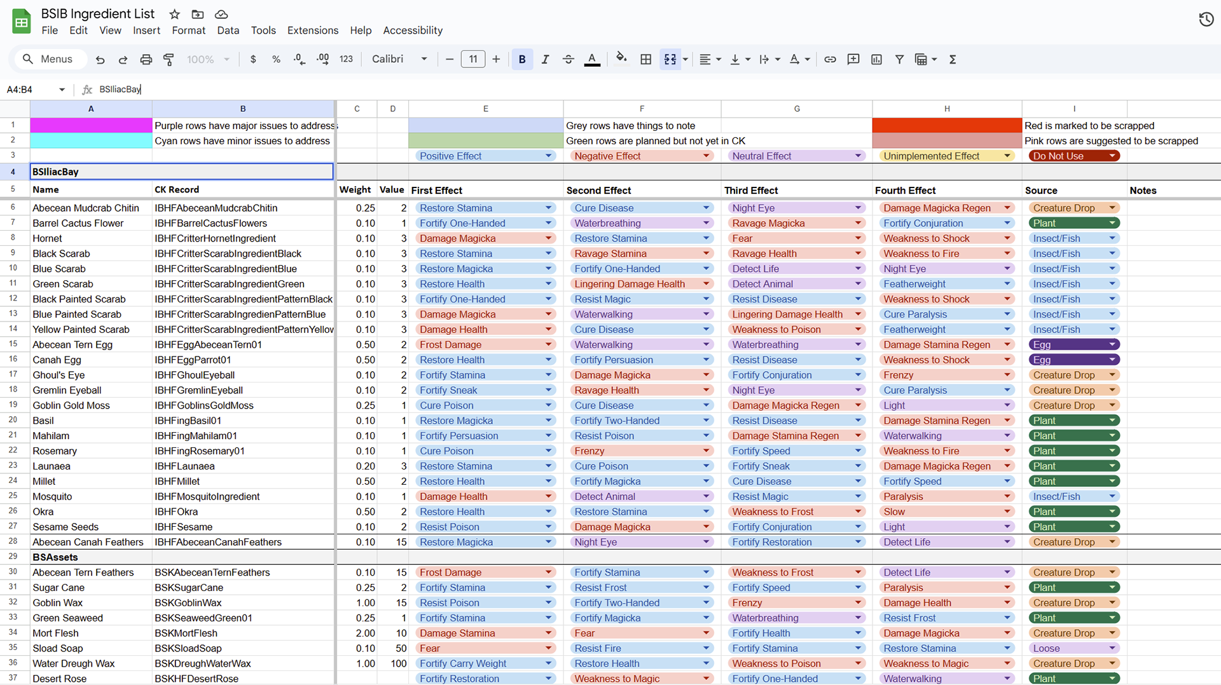Decrease decimal places
Viewport: 1221px width, 685px height.
(x=299, y=59)
